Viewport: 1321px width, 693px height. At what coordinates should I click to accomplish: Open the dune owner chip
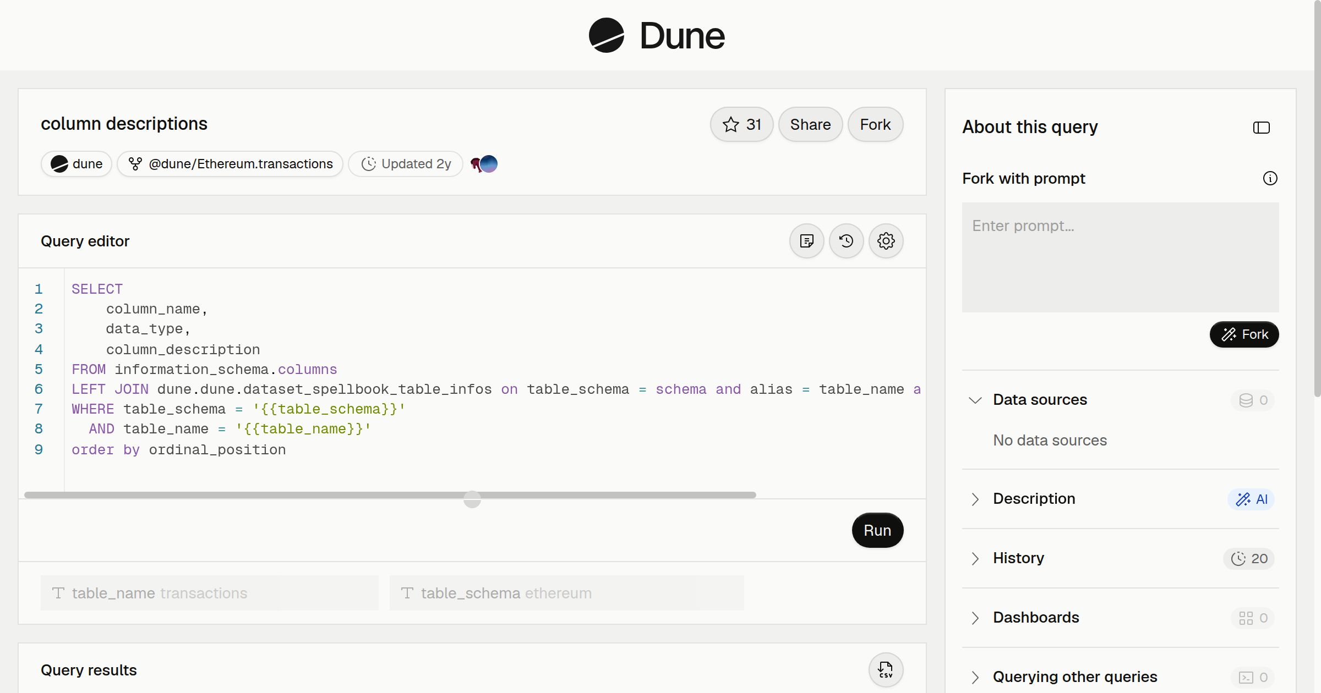click(x=77, y=164)
